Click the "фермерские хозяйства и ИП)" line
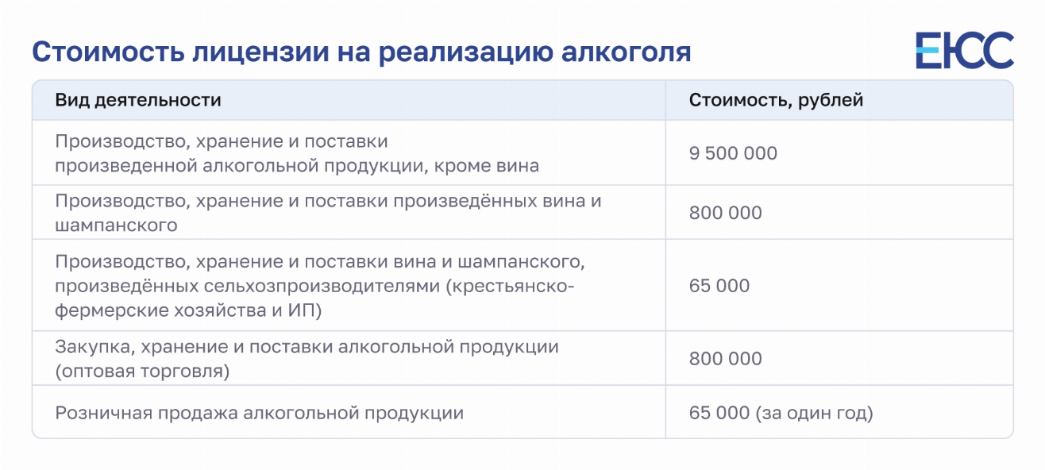Viewport: 1045px width, 470px height. pos(188,310)
